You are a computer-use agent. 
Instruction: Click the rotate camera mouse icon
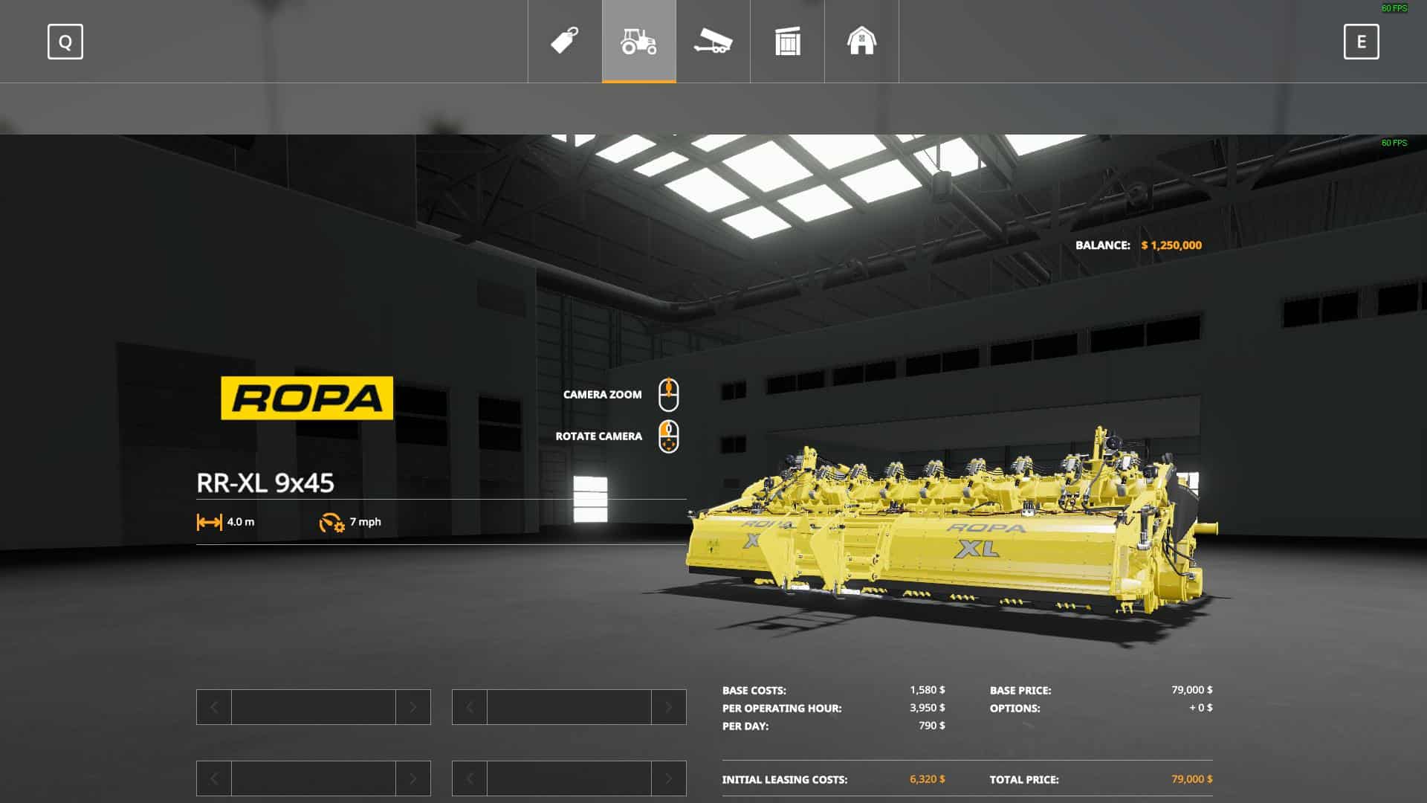(x=668, y=436)
